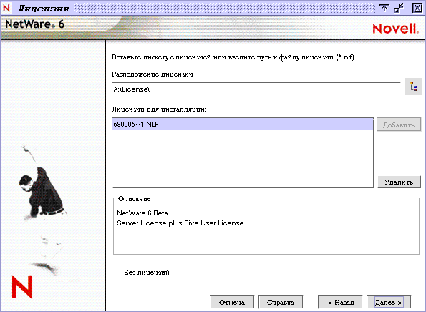The width and height of the screenshot is (426, 312).
Task: Click the Novell N title bar icon
Action: coord(6,8)
